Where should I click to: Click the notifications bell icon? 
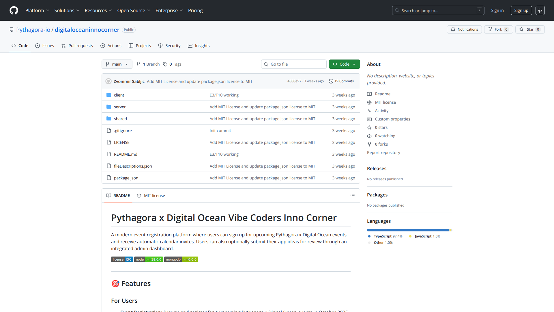point(453,29)
